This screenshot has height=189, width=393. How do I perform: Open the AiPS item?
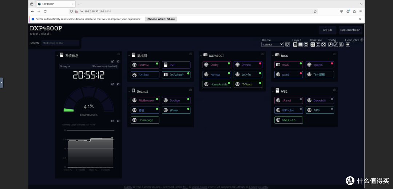(320, 110)
